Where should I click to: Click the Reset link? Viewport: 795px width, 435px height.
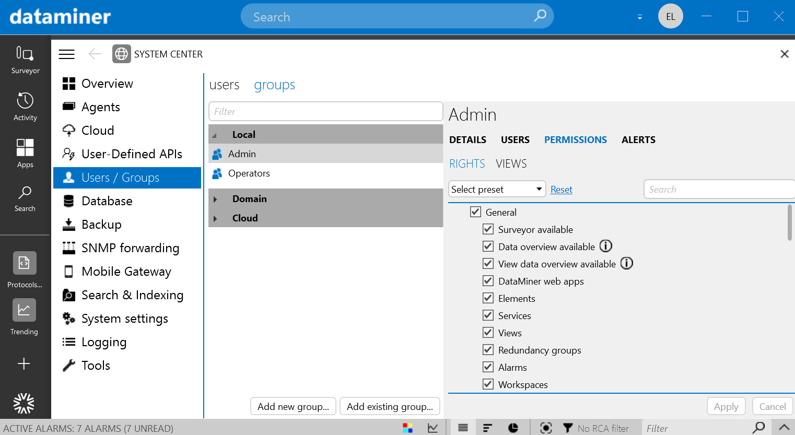click(562, 190)
